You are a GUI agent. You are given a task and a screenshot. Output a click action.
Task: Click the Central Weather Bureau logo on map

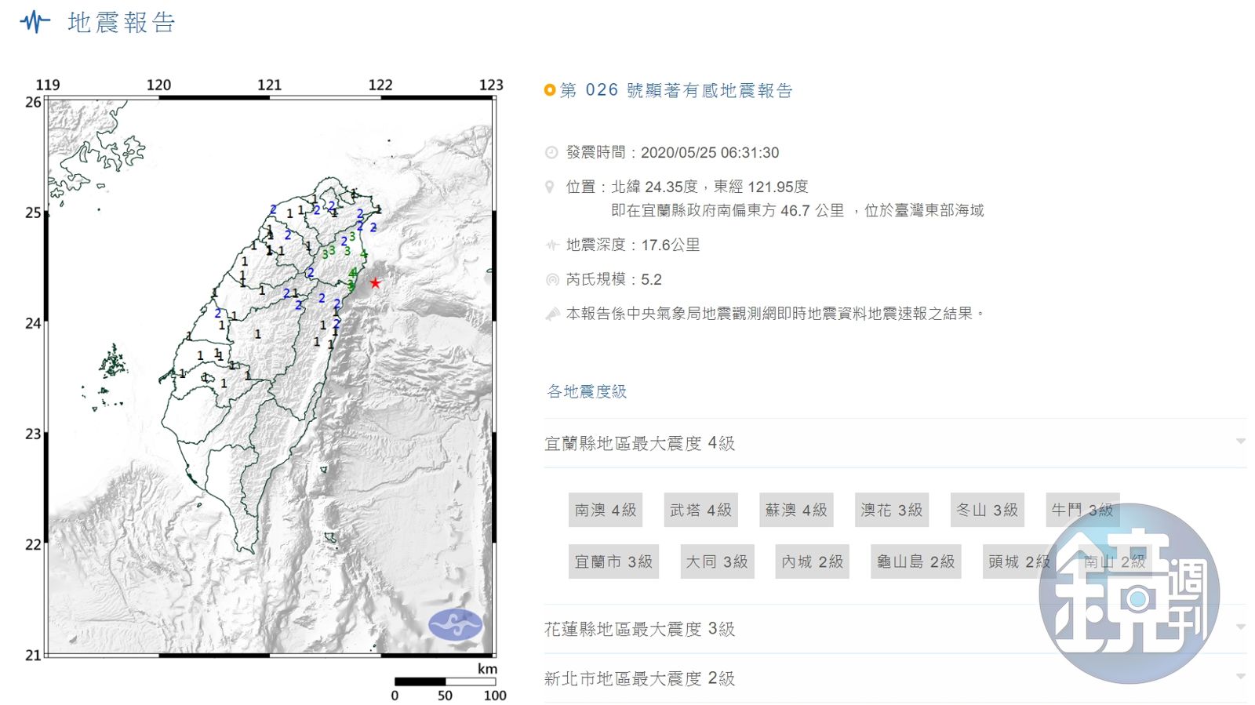[x=455, y=625]
